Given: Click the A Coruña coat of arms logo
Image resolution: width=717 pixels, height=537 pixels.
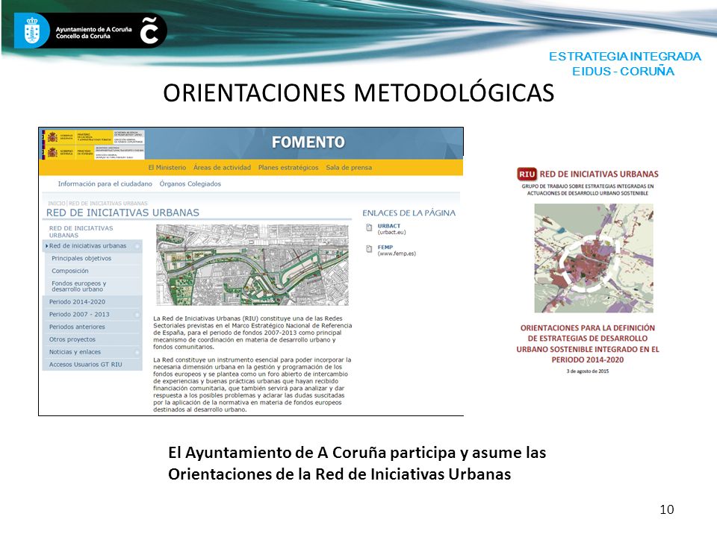Looking at the screenshot, I should (x=31, y=31).
